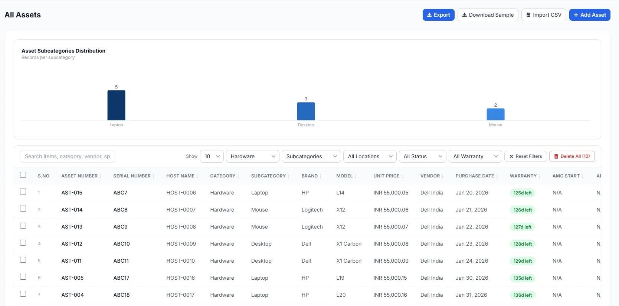The width and height of the screenshot is (619, 306).
Task: Open the Subcategories filter dropdown
Action: [311, 156]
